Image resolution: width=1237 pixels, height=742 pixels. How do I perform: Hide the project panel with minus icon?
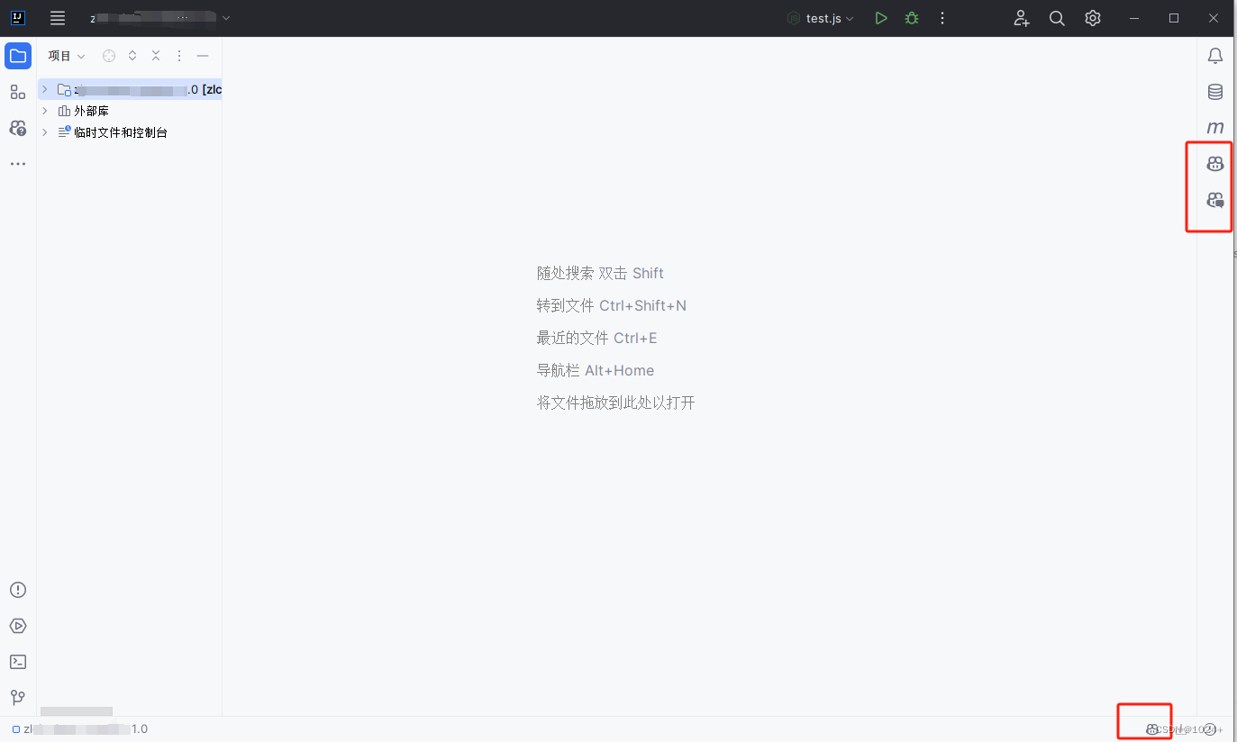coord(203,56)
